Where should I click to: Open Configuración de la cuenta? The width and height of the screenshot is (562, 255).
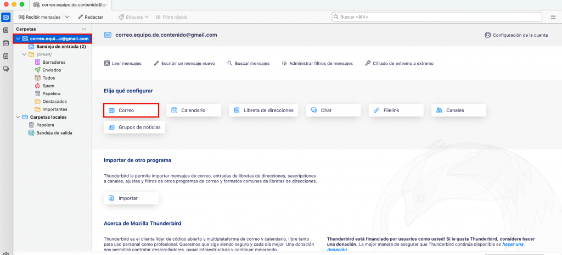point(516,35)
